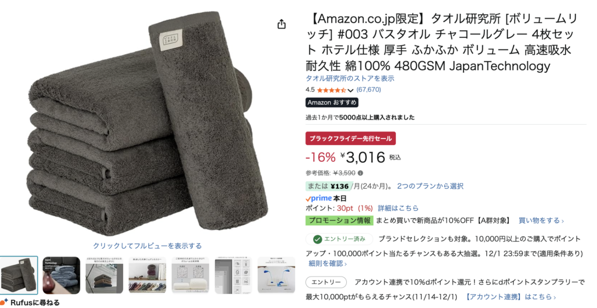597x308 pixels.
Task: Click the share icon above product image
Action: point(282,24)
